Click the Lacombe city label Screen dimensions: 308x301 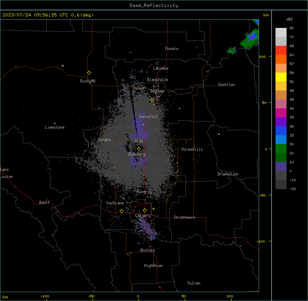(x=161, y=68)
